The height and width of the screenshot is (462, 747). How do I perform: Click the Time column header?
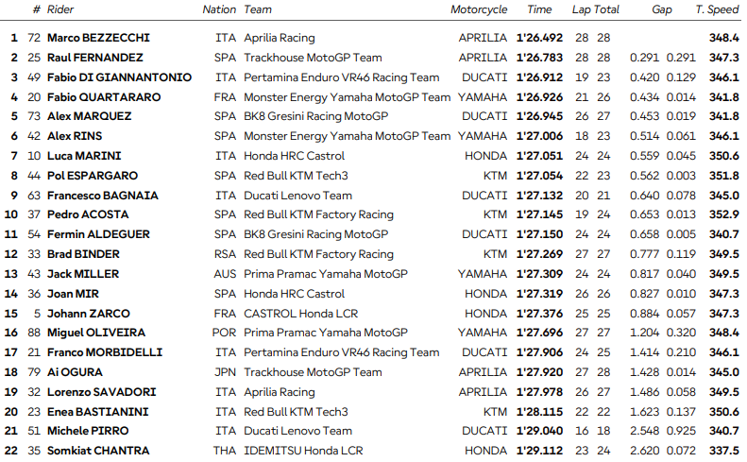pos(539,9)
